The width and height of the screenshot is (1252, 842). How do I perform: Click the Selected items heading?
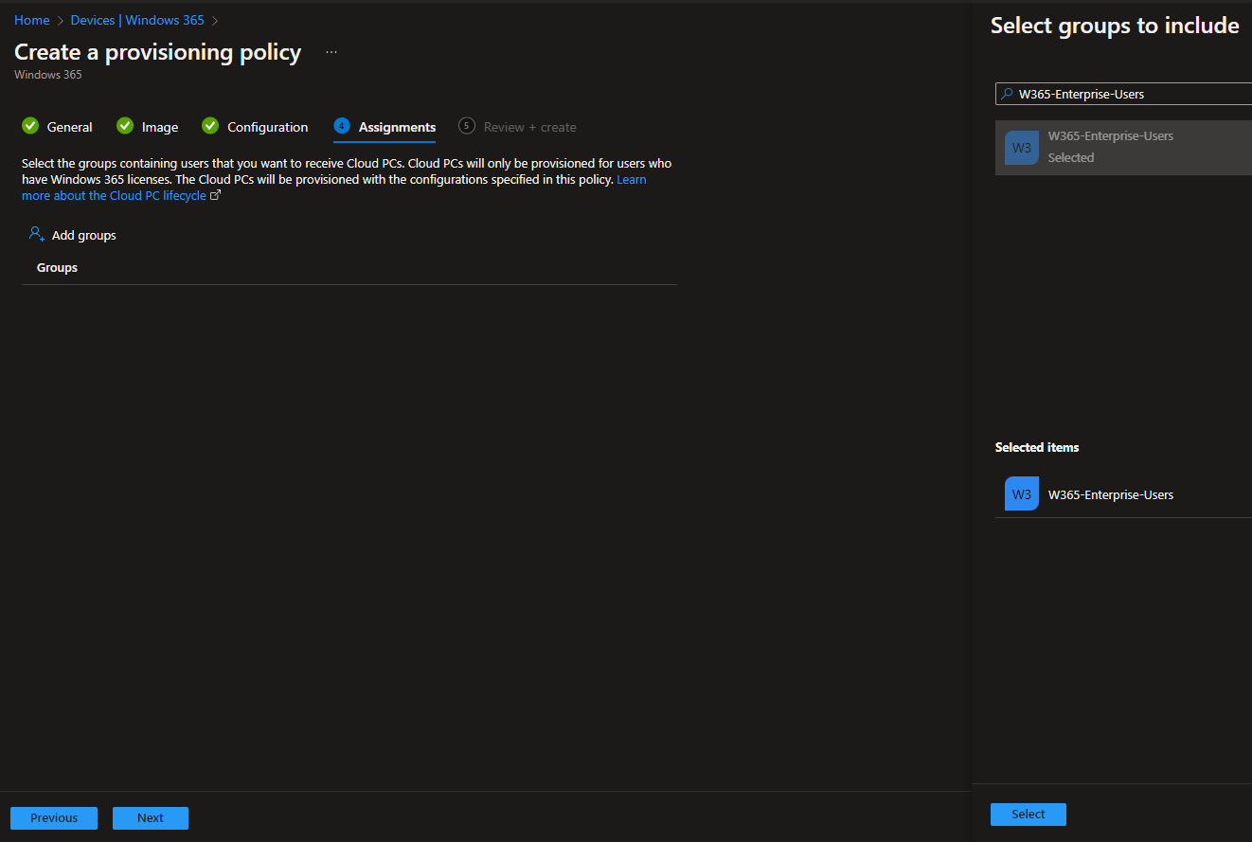click(1037, 447)
